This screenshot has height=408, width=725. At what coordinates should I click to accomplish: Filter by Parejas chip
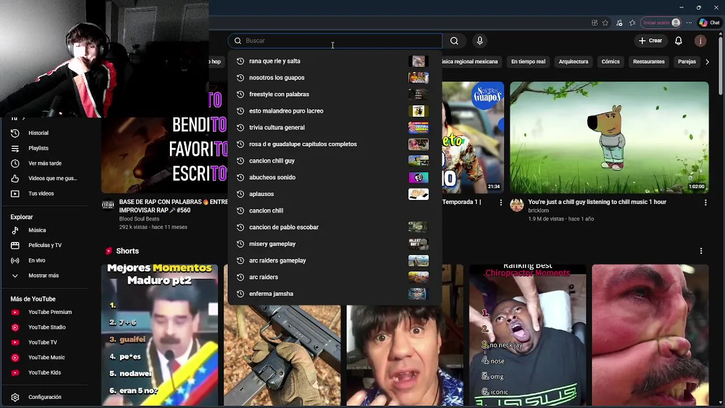(x=686, y=62)
